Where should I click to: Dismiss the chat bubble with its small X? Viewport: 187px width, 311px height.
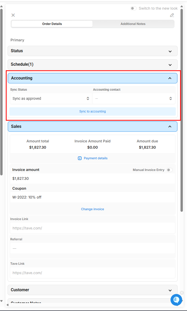click(x=182, y=293)
